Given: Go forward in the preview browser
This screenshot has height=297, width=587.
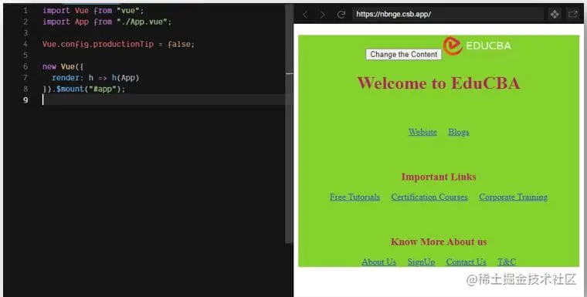Looking at the screenshot, I should (322, 15).
